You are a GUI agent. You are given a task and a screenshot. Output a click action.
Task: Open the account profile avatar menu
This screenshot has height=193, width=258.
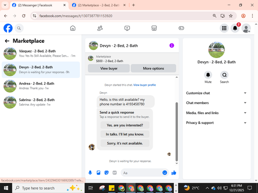(246, 28)
